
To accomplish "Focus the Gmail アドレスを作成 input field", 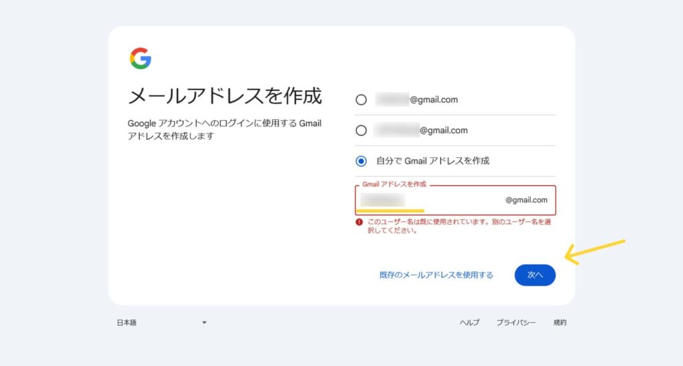I will [x=455, y=200].
